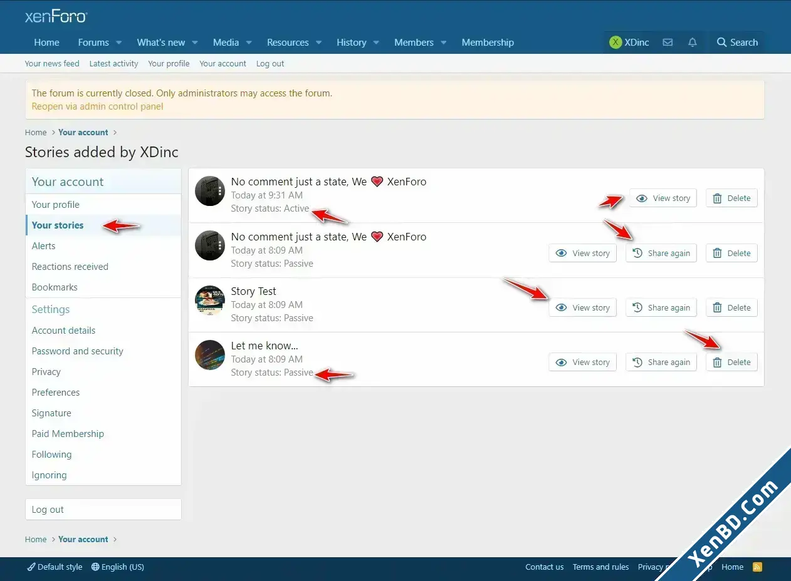Delete the Story Test story
The width and height of the screenshot is (791, 581).
(x=731, y=308)
